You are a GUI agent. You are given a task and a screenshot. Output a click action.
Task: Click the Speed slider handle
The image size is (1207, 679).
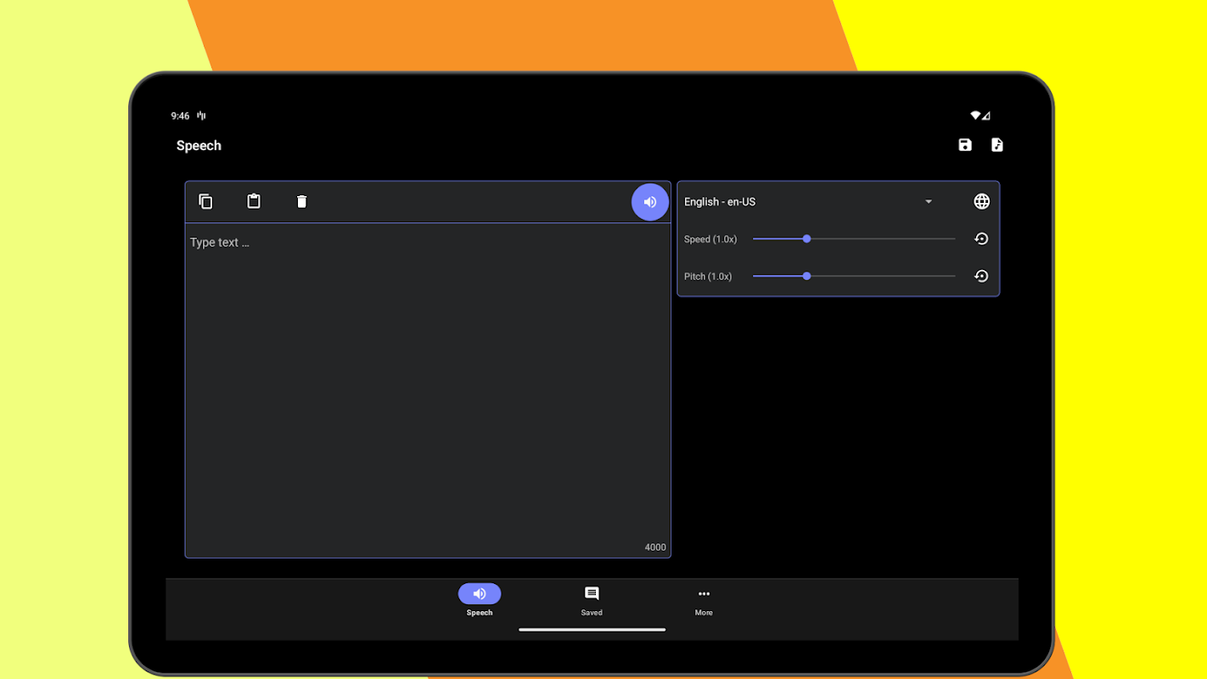(806, 239)
